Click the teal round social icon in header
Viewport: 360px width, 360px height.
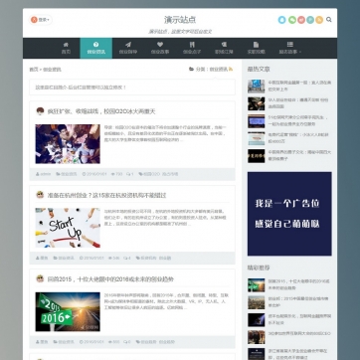coord(310,20)
